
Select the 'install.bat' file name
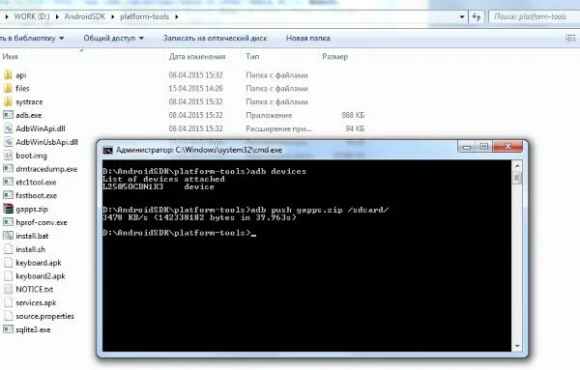point(32,236)
